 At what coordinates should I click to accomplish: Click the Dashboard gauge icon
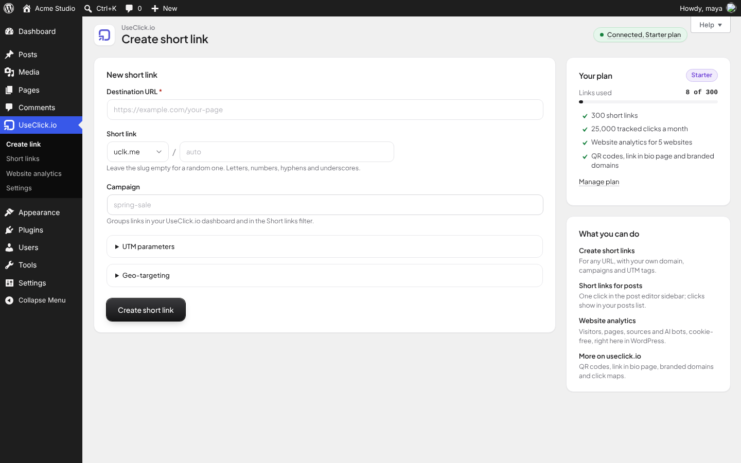(x=9, y=31)
